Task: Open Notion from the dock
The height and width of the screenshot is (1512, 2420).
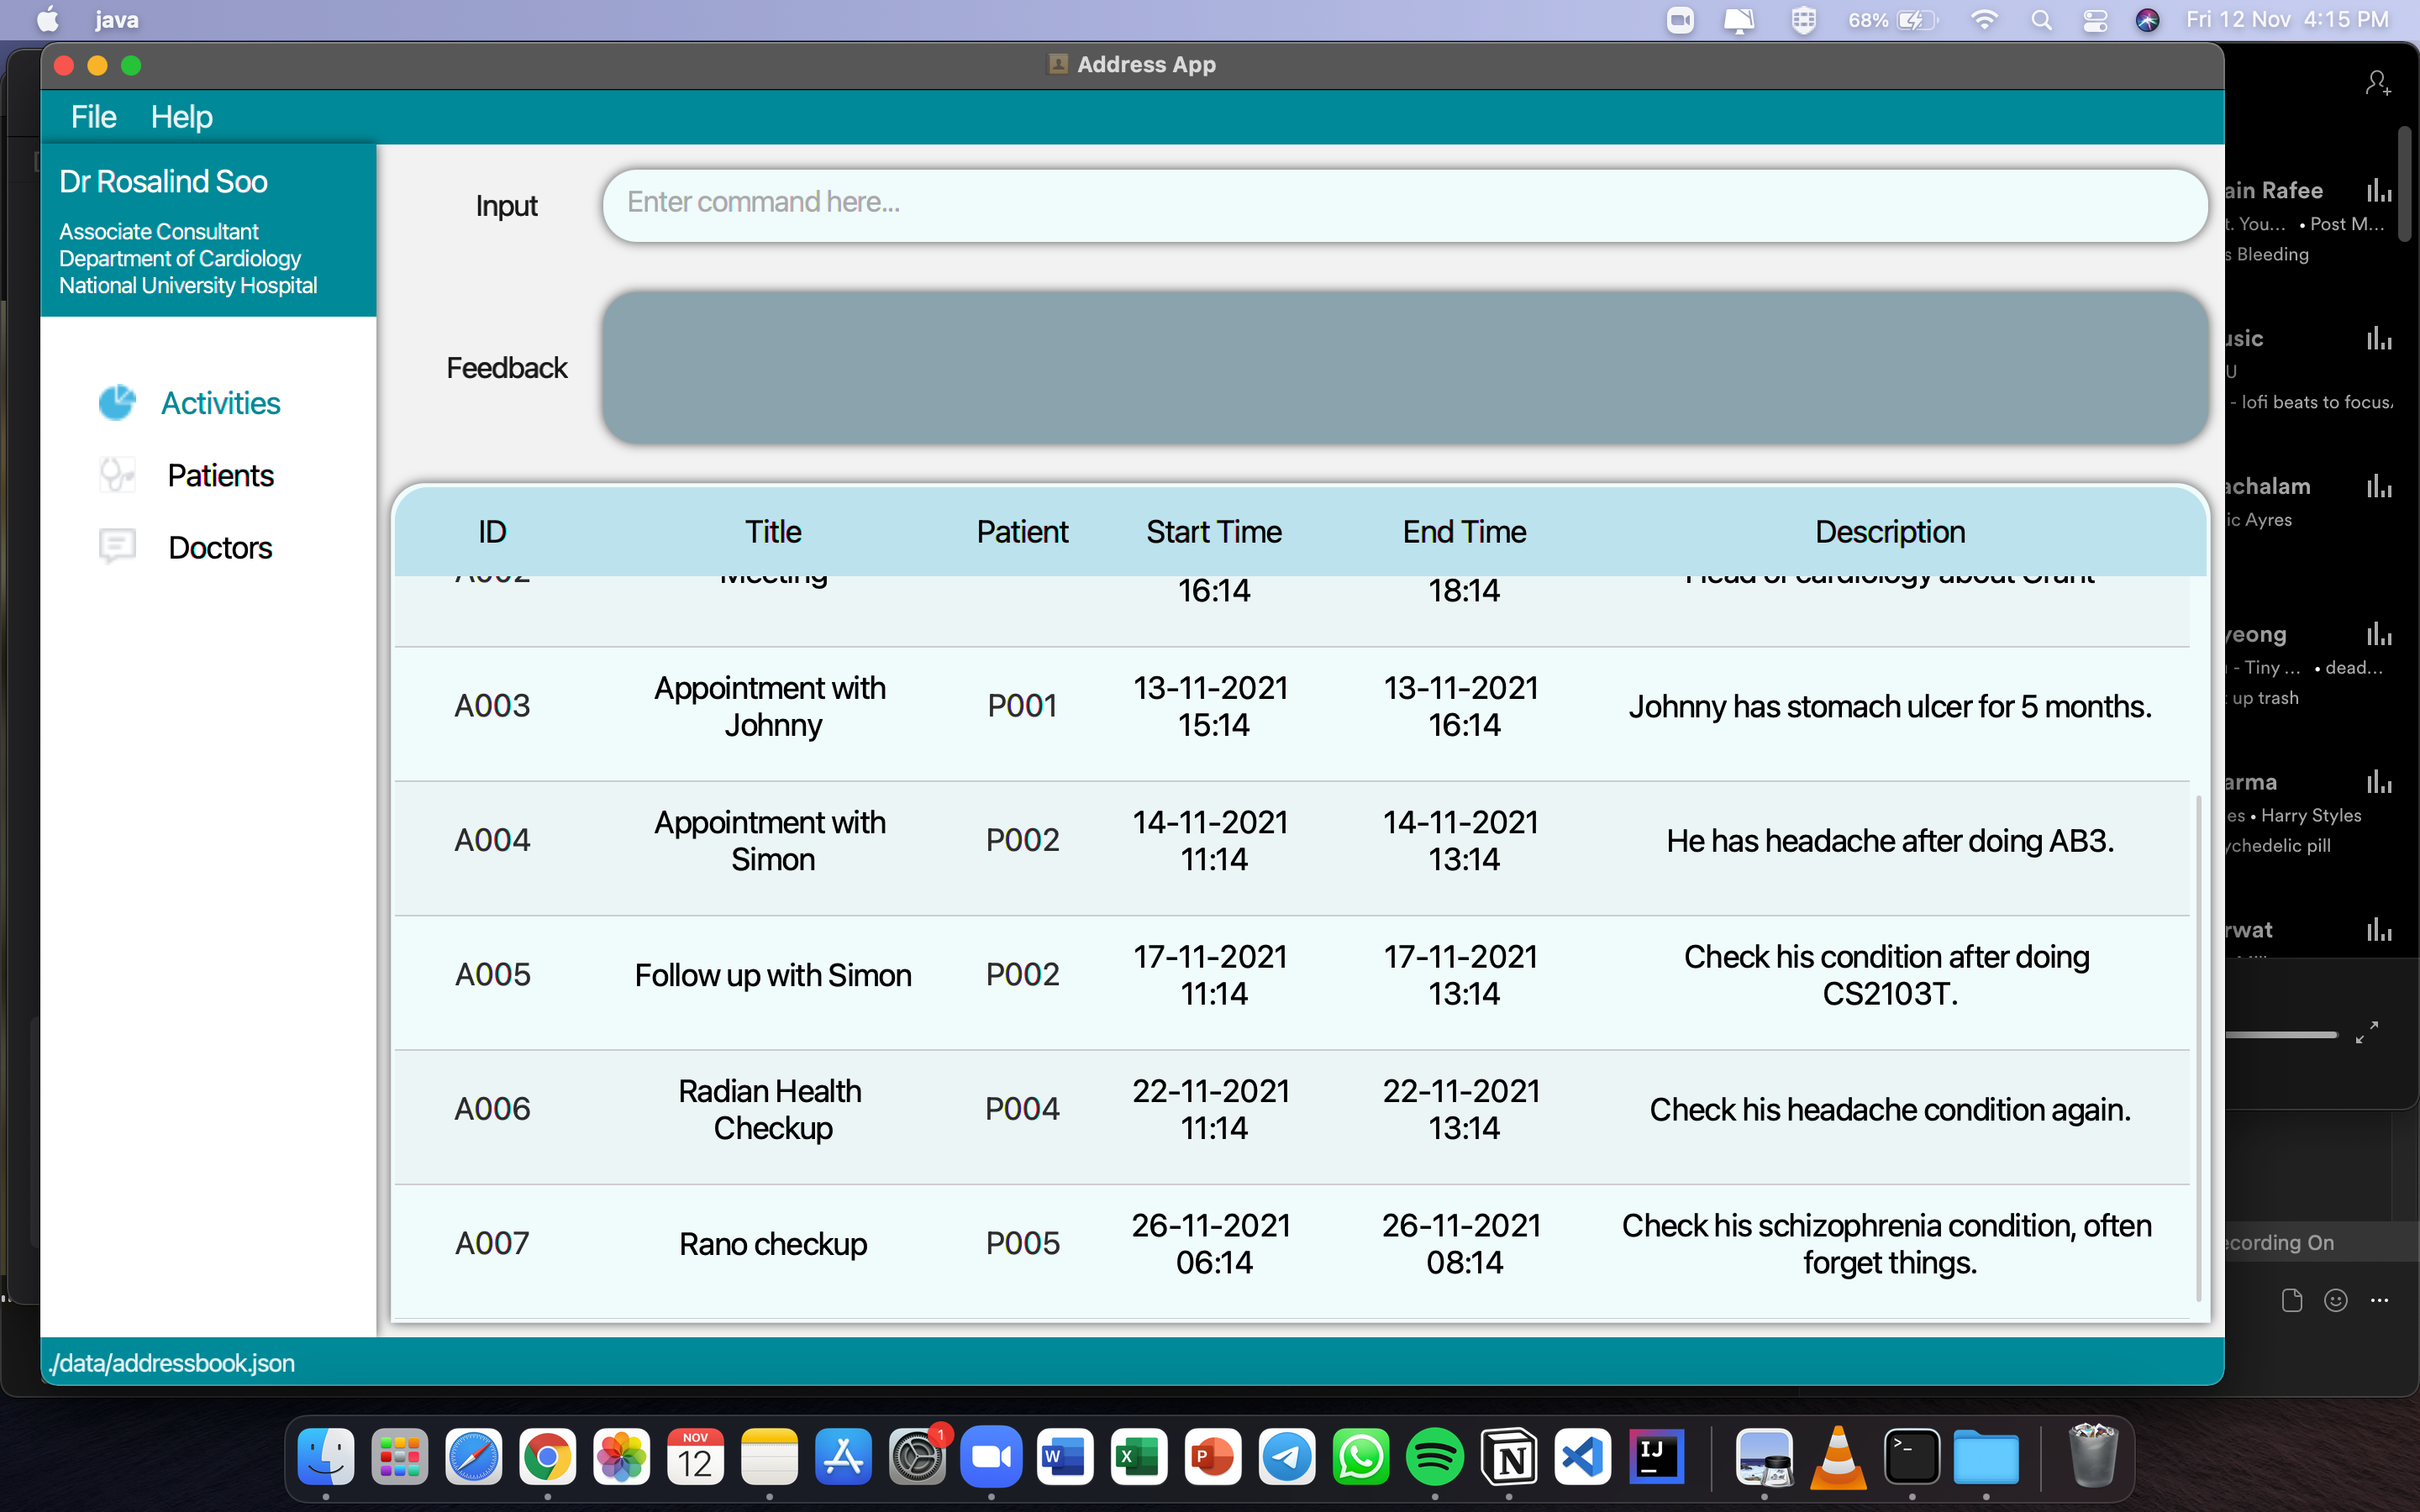Action: (x=1508, y=1457)
